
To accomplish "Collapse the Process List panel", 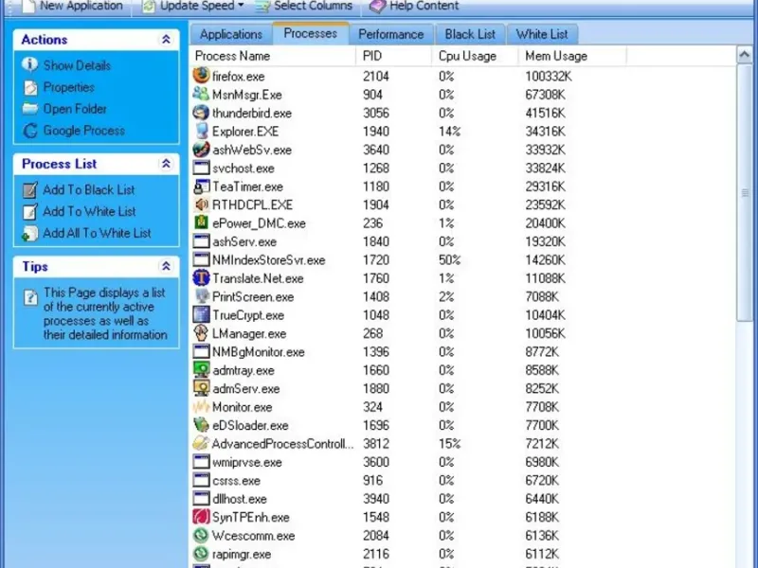I will (166, 164).
